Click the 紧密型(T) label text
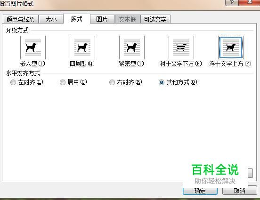 (x=131, y=64)
